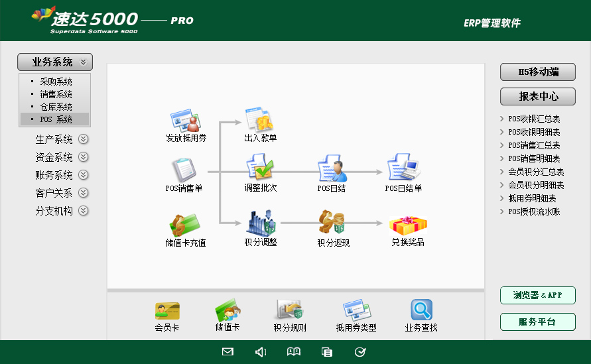Open the 积分调整 chart icon
Viewport: 591px width, 364px height.
(261, 222)
